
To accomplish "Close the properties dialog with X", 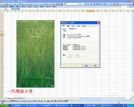I will point(98,23).
